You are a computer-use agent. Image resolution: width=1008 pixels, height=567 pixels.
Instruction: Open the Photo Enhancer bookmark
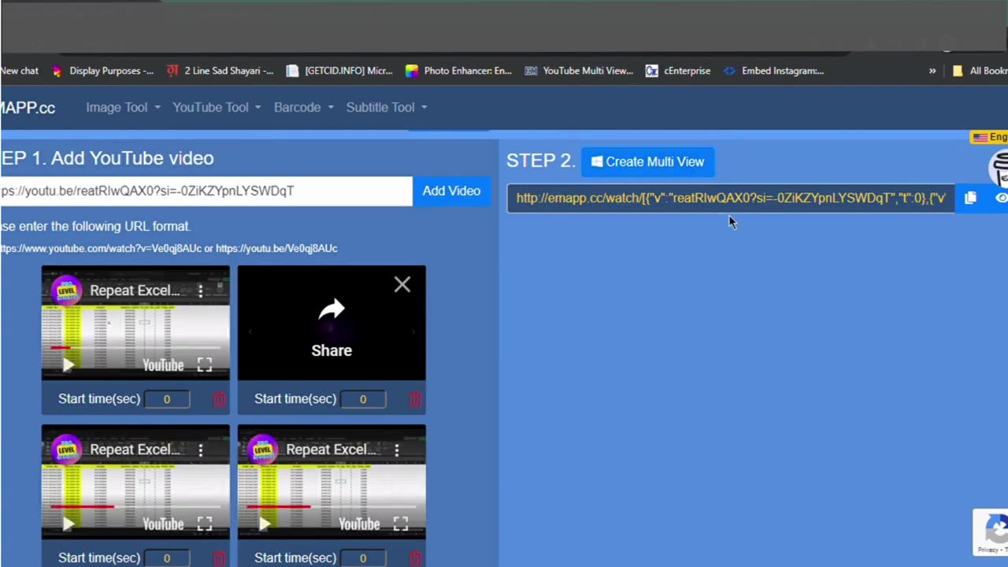tap(458, 71)
